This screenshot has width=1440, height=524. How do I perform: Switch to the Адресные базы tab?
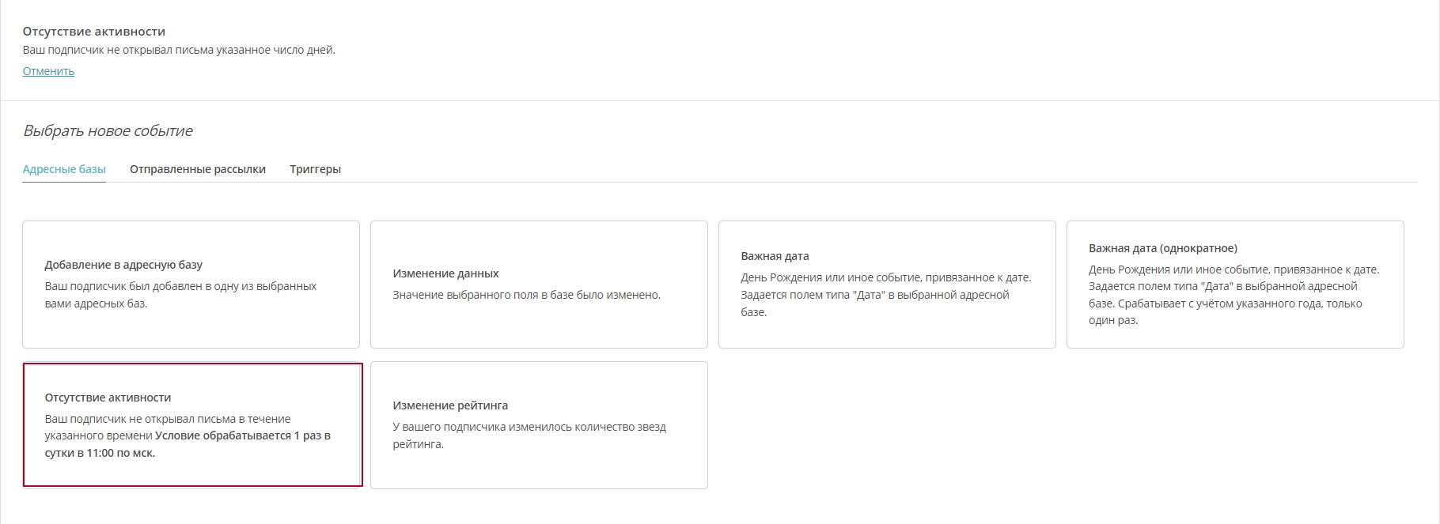pyautogui.click(x=64, y=169)
